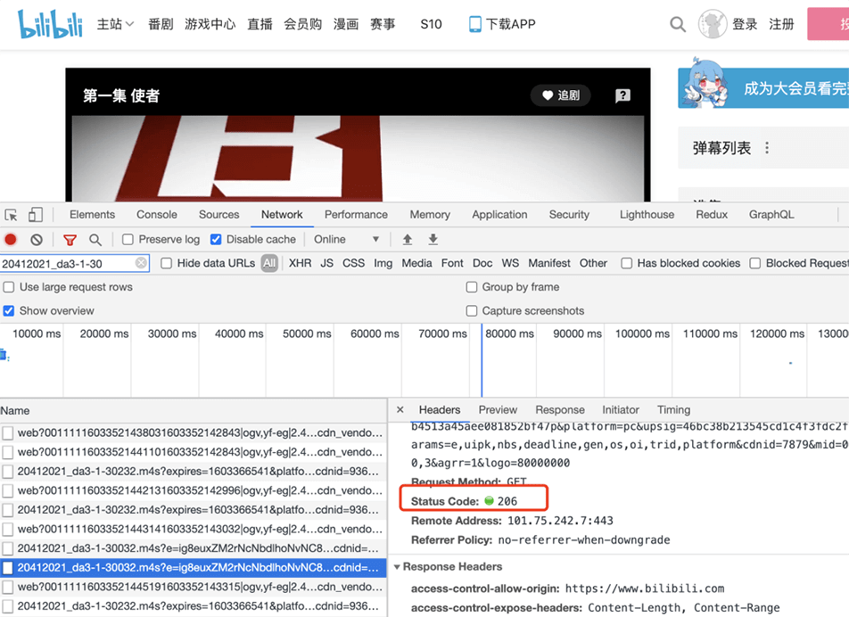
Task: Open the Online throttling dropdown
Action: [x=346, y=239]
